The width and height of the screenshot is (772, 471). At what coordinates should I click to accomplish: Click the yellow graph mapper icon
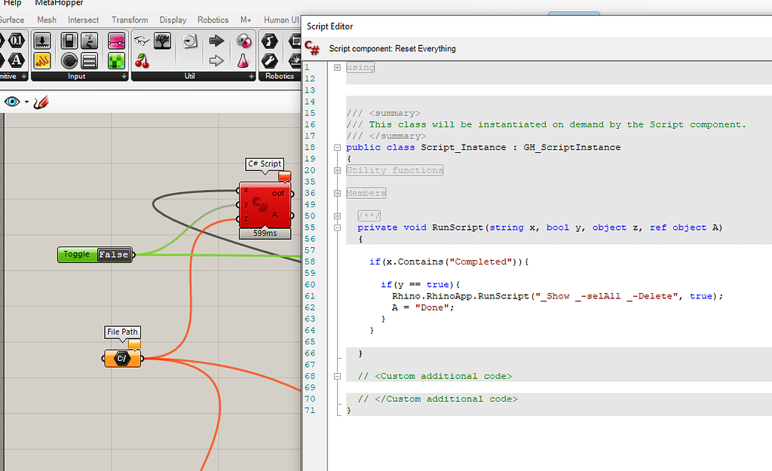tap(42, 60)
